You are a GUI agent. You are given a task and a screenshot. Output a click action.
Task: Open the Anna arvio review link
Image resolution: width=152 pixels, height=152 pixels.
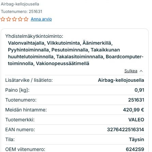41,19
